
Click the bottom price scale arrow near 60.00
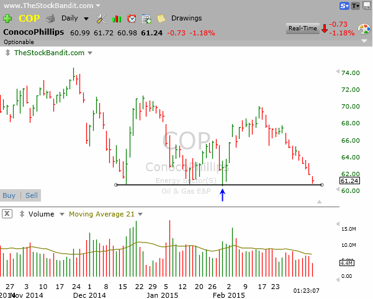point(338,189)
